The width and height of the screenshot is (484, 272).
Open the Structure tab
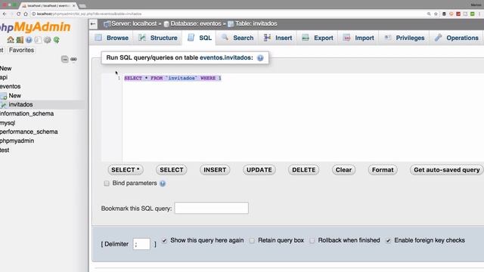158,38
